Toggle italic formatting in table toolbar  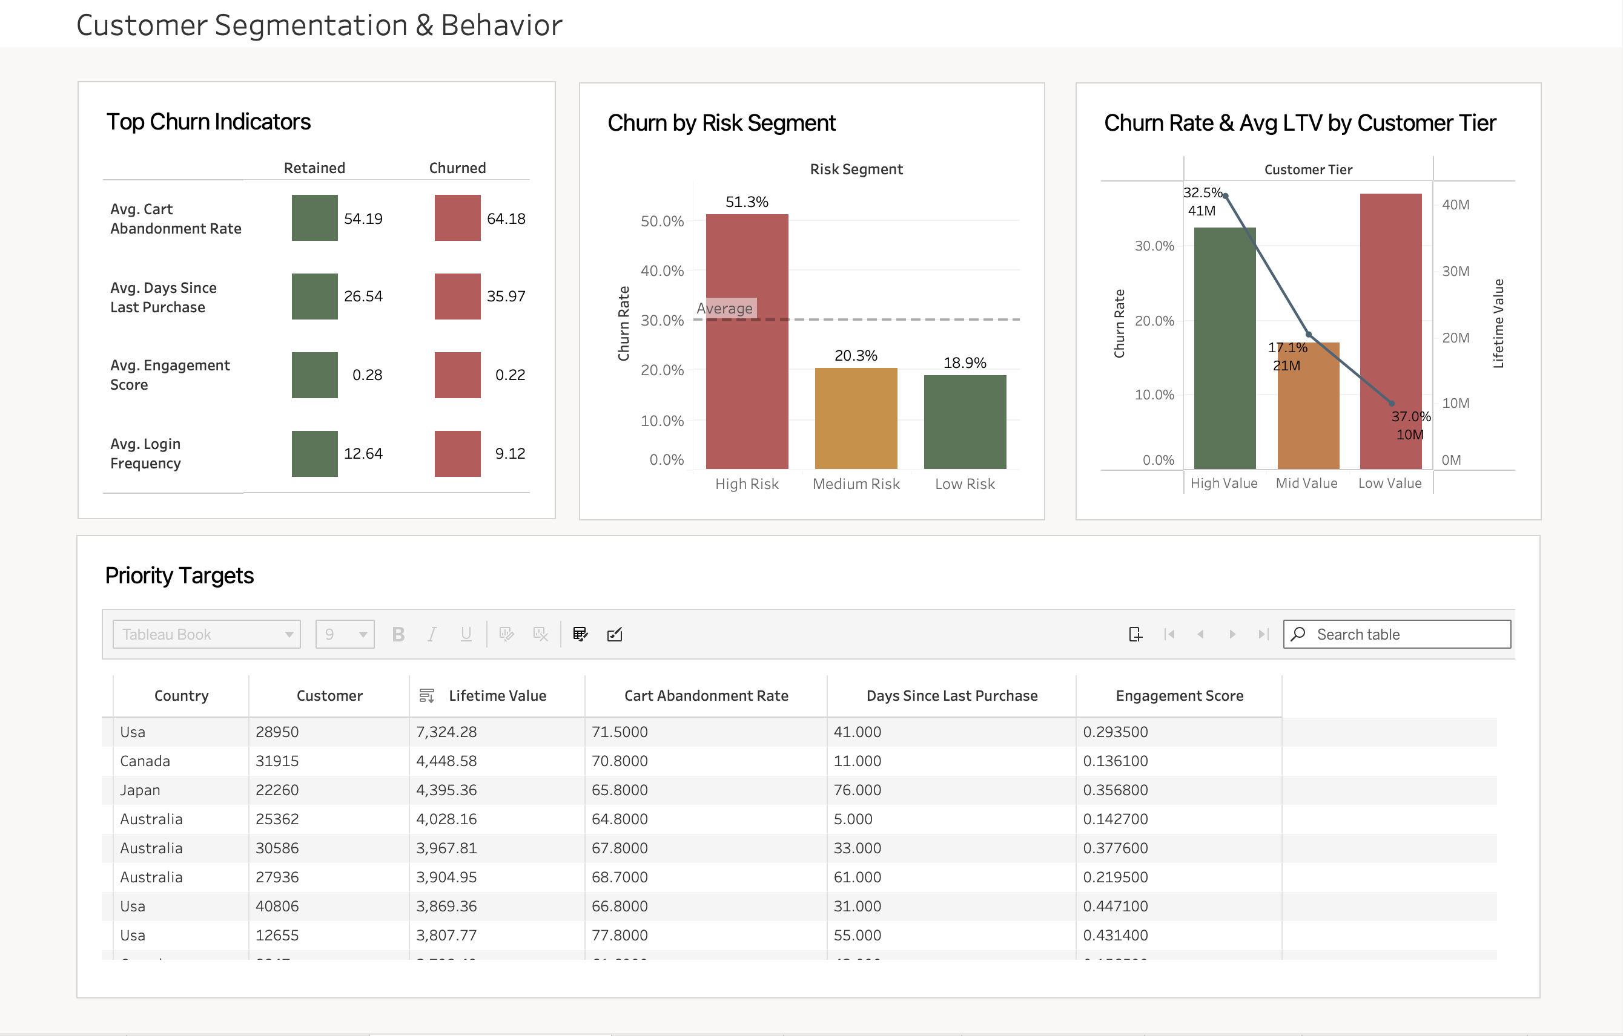(432, 634)
